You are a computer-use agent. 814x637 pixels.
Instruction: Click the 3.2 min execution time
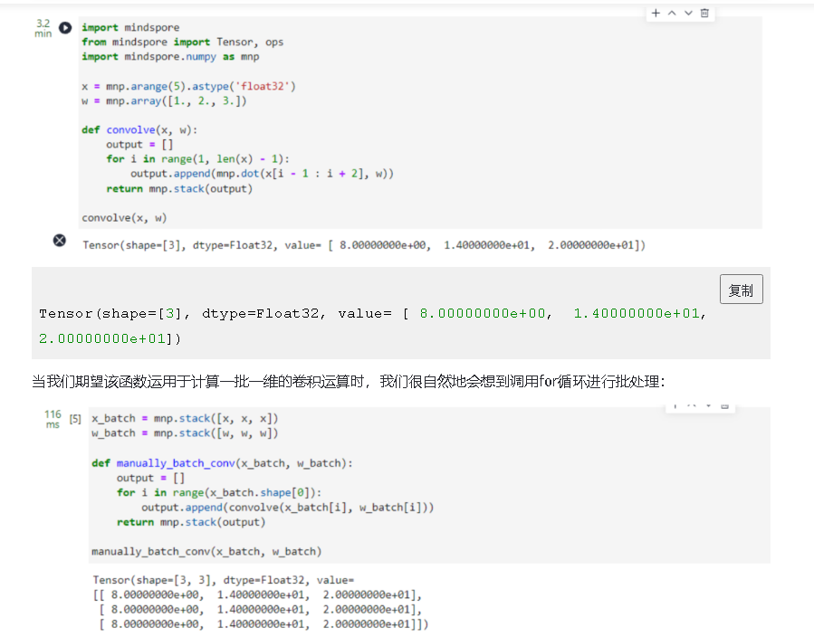point(43,28)
